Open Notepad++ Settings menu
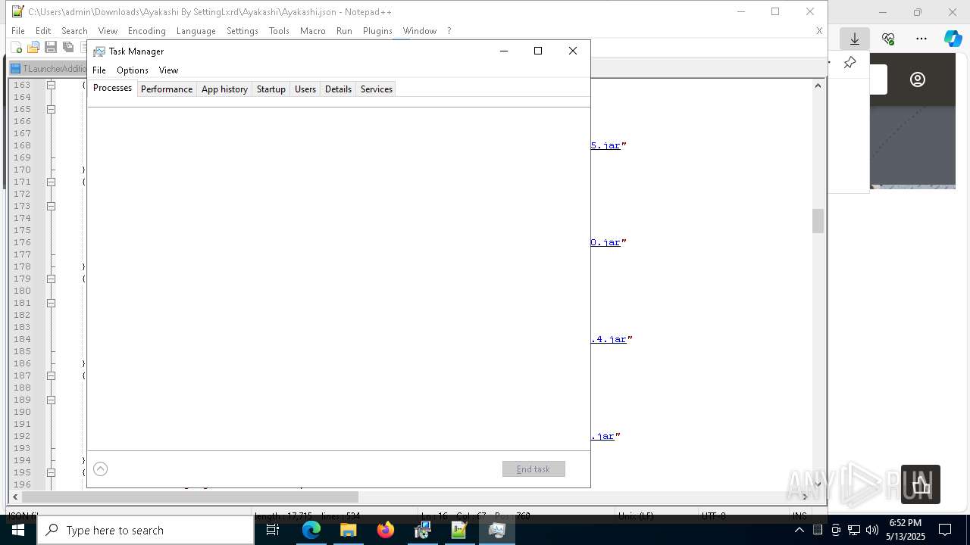The height and width of the screenshot is (545, 970). 242,31
